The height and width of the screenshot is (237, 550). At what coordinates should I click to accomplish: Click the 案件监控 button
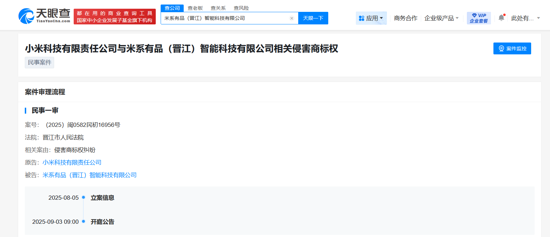(512, 48)
